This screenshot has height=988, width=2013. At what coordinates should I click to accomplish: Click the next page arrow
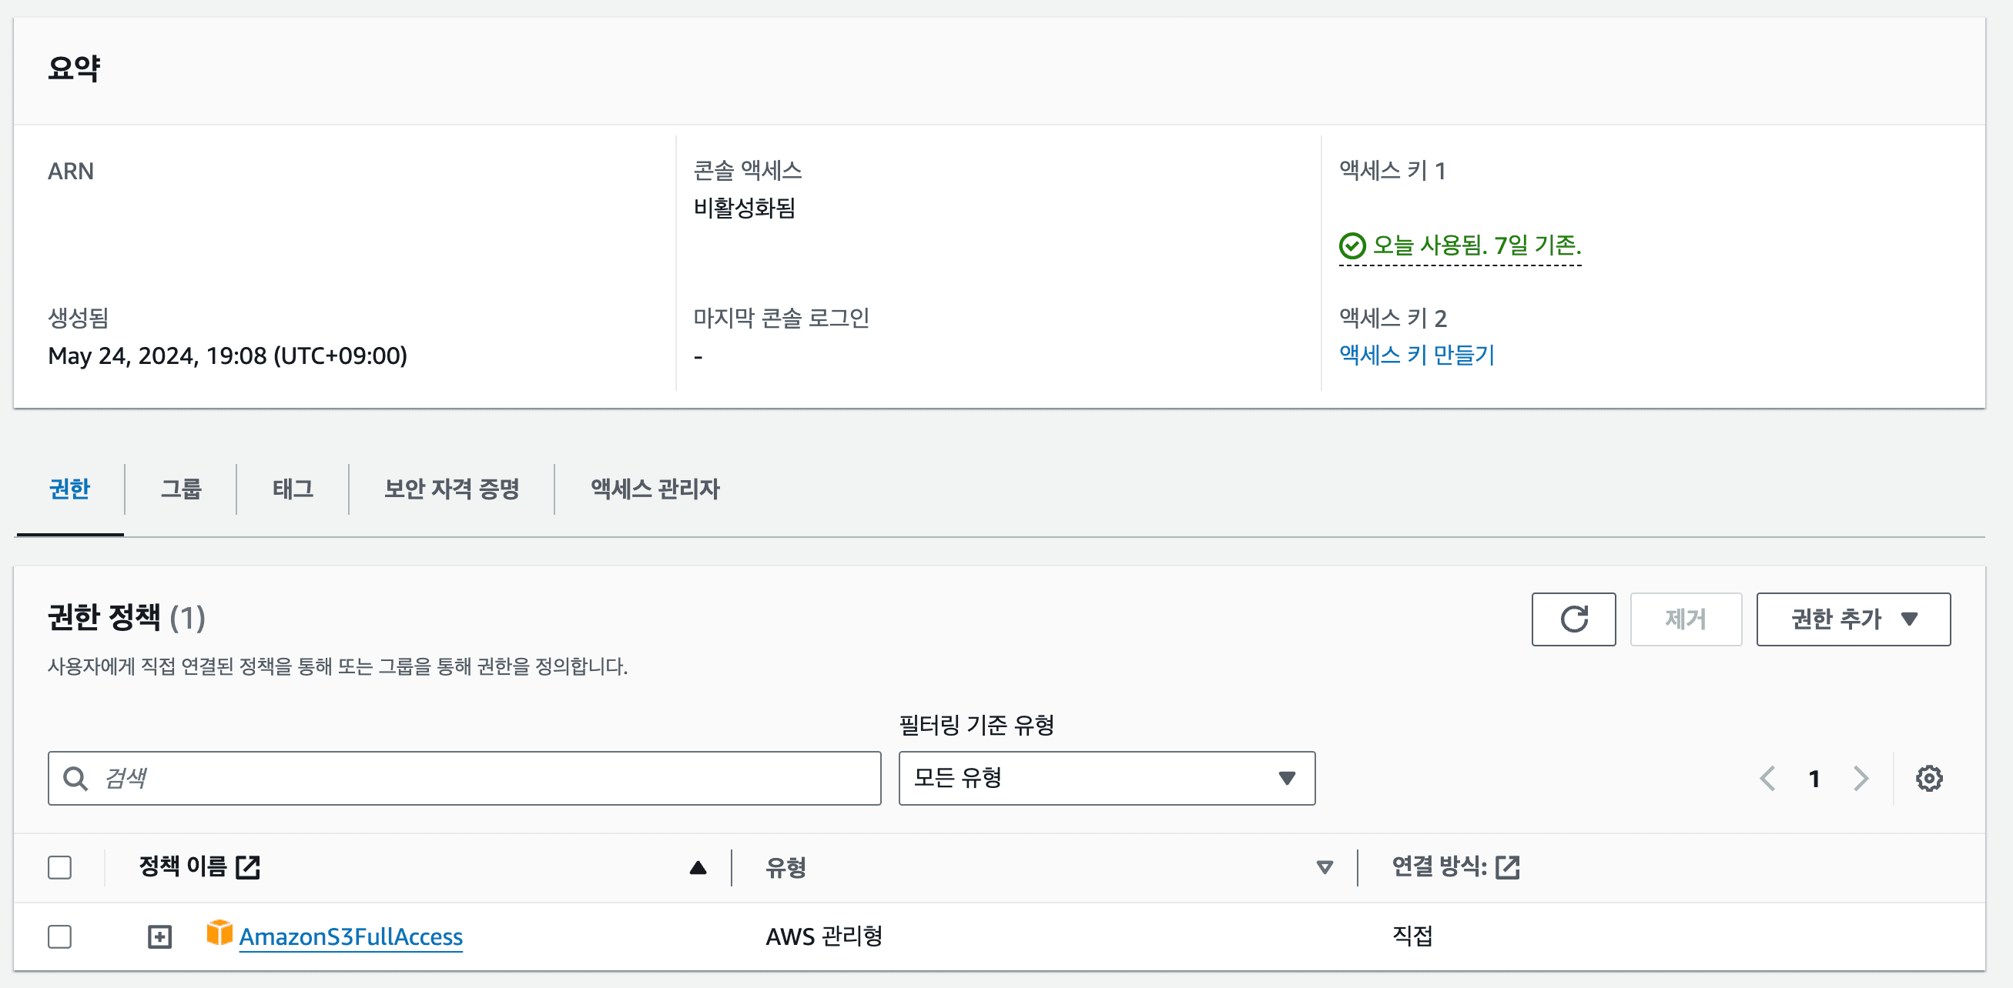tap(1861, 778)
